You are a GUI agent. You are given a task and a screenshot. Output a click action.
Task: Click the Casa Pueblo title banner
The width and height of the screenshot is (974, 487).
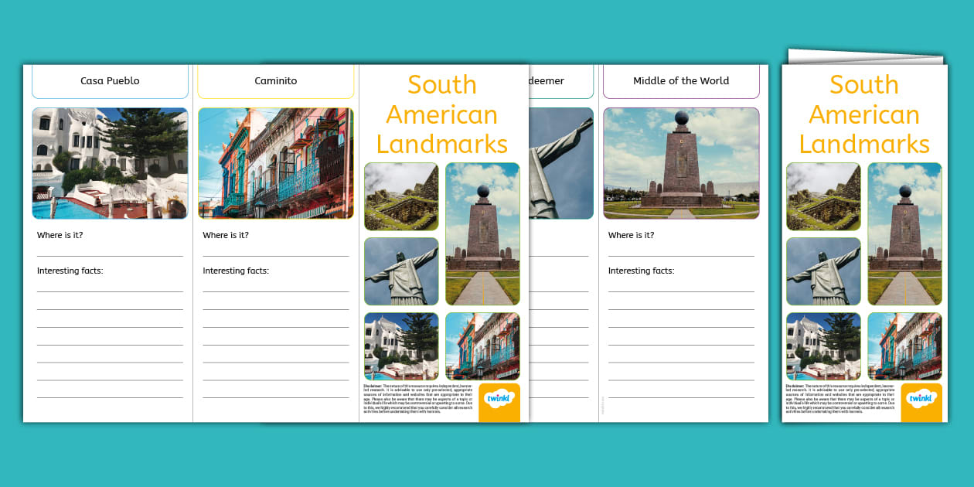(x=109, y=80)
